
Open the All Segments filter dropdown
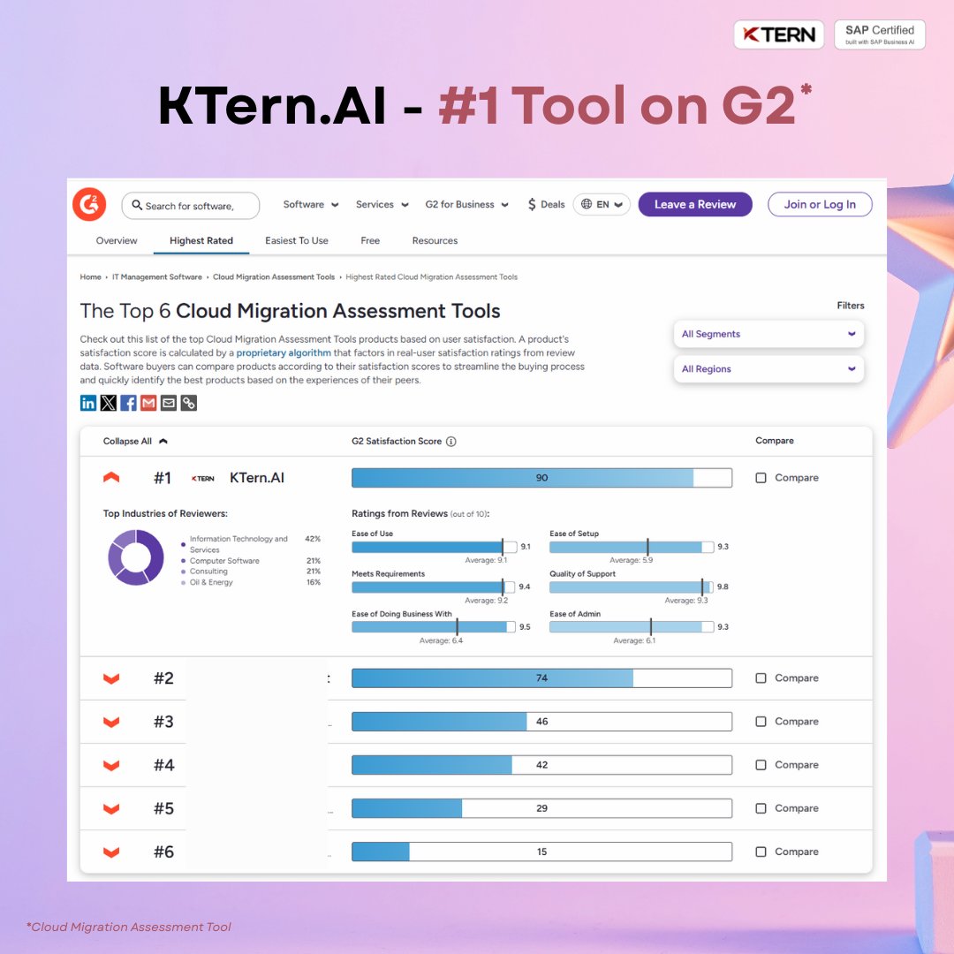768,334
